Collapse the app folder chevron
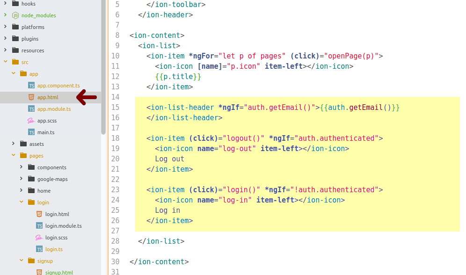The width and height of the screenshot is (466, 275). coord(14,73)
